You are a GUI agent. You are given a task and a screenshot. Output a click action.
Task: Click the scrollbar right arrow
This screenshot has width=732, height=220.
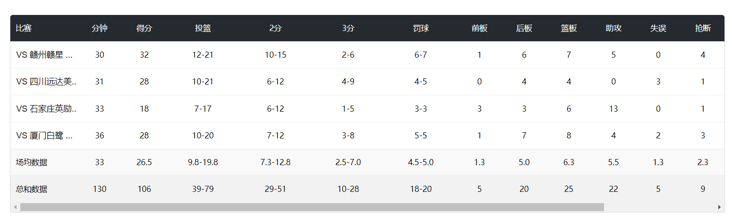[719, 207]
